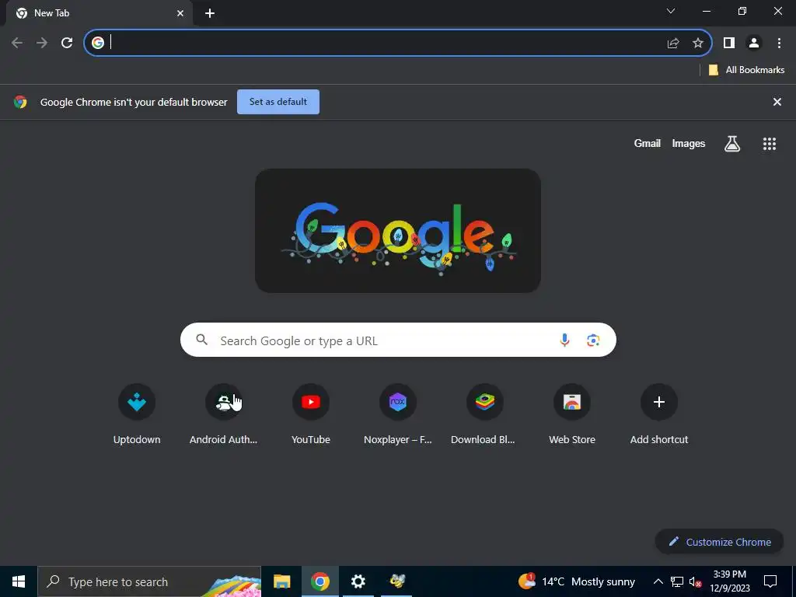This screenshot has width=796, height=597.
Task: Open the Web Store shortcut
Action: tap(572, 414)
